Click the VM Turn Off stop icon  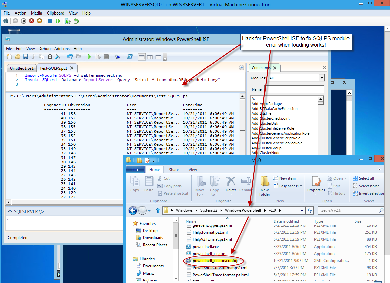coord(24,21)
